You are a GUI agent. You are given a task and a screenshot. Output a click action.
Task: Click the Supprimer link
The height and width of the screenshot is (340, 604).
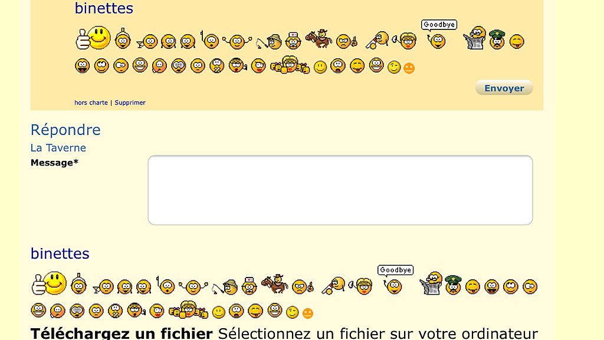130,103
